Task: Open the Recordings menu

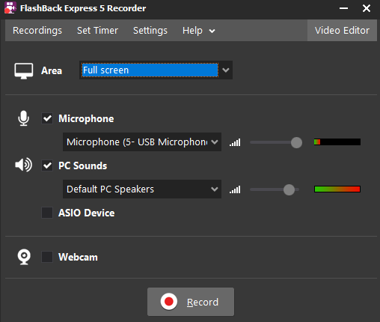Action: click(37, 31)
